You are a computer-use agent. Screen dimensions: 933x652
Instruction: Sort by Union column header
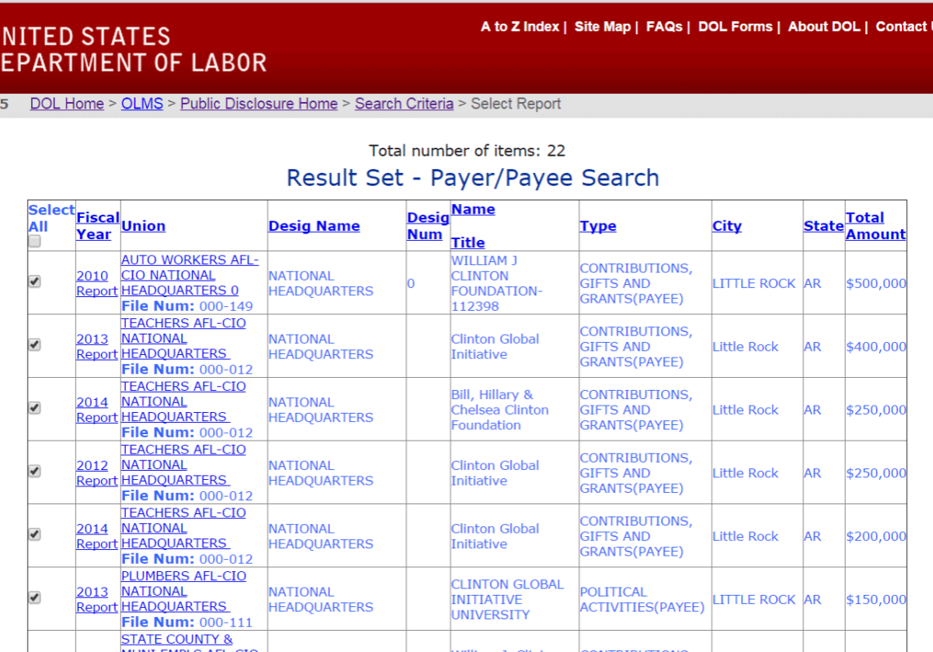tap(144, 226)
